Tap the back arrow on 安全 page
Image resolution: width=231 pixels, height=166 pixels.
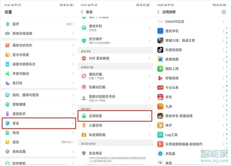coord(81,12)
